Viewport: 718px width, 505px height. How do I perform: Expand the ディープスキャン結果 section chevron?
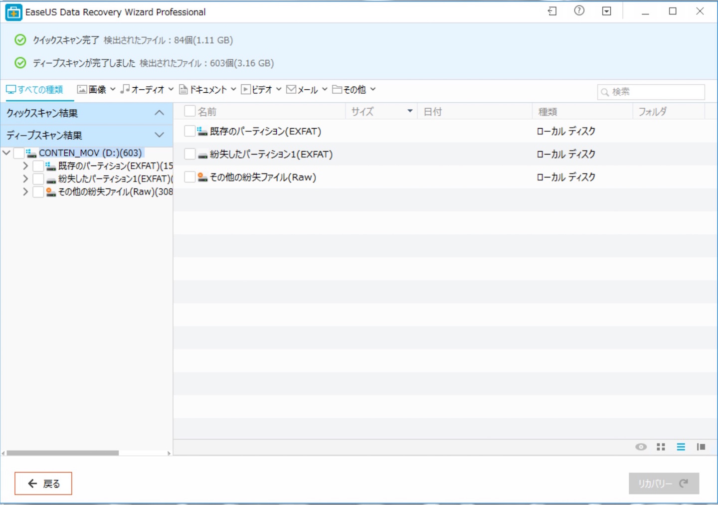pos(160,135)
